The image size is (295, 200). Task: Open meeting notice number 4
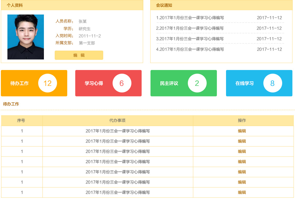point(190,49)
